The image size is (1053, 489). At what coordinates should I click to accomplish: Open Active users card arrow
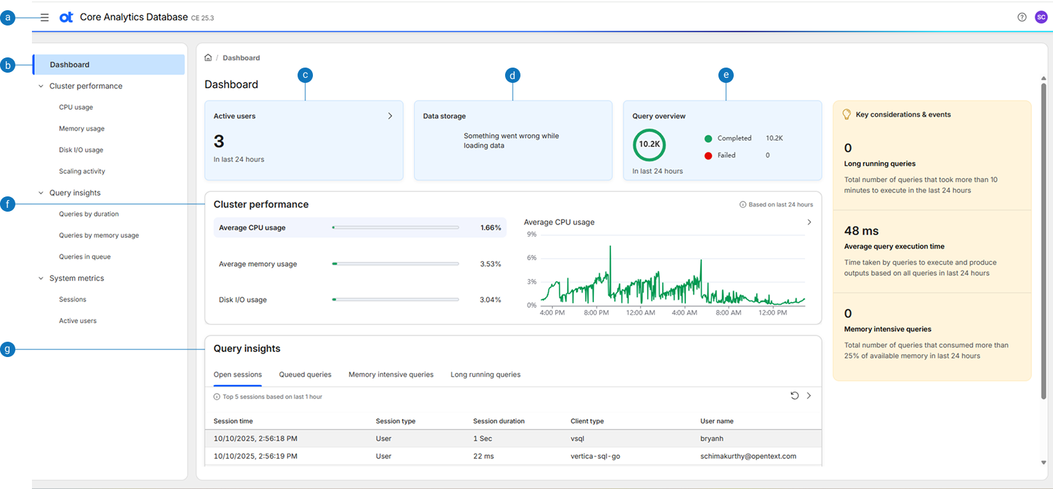coord(390,116)
